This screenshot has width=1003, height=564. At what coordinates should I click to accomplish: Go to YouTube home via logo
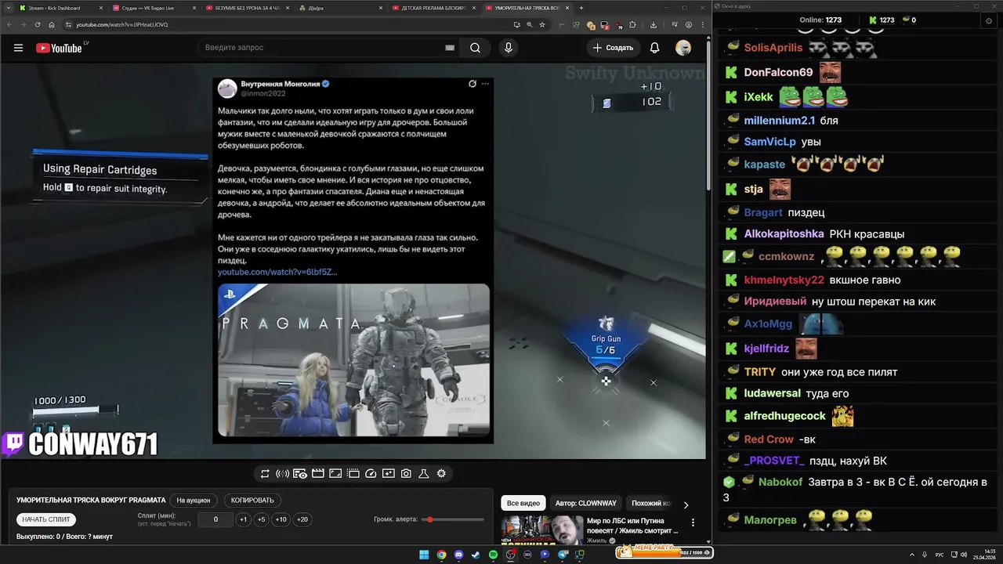[x=60, y=48]
